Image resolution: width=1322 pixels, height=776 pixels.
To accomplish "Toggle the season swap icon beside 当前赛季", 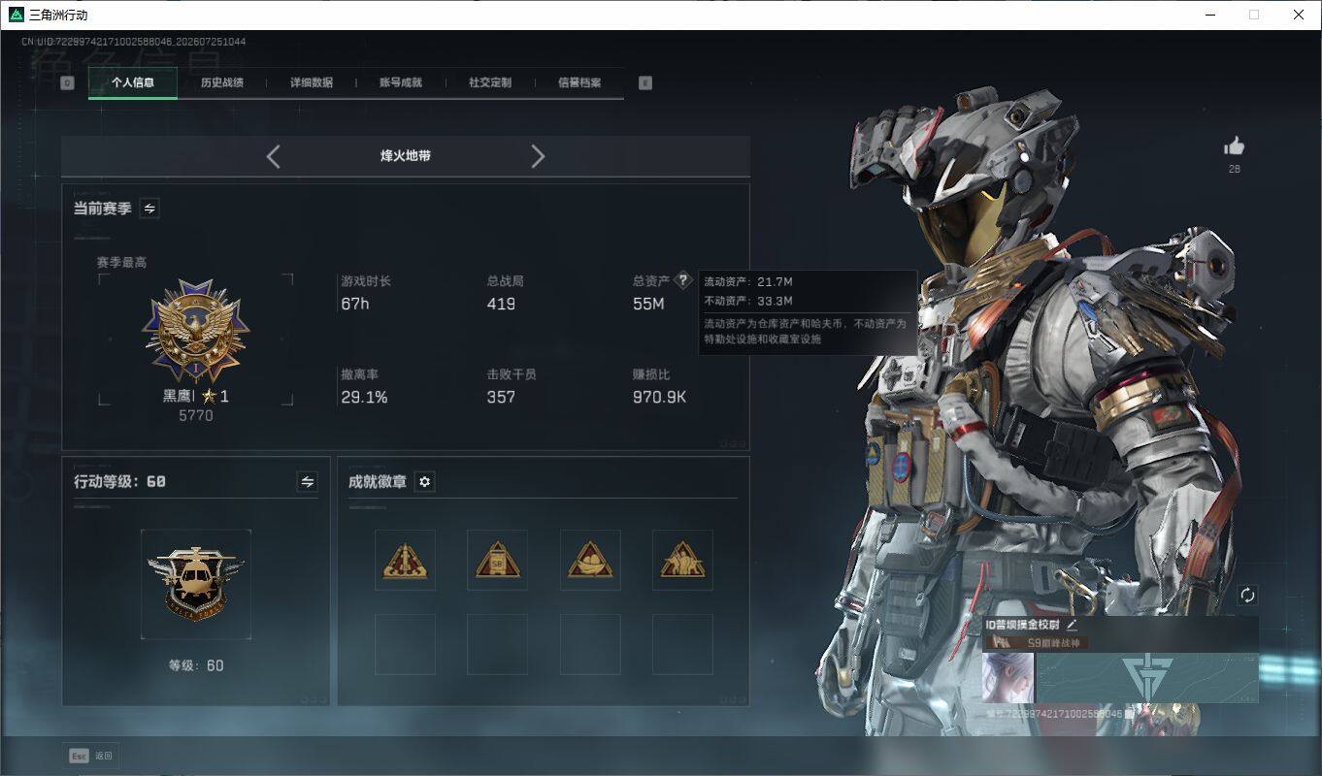I will coord(149,209).
